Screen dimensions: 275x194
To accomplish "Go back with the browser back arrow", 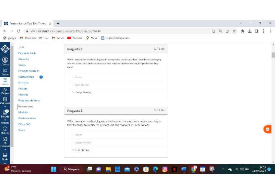I will coord(5,31).
